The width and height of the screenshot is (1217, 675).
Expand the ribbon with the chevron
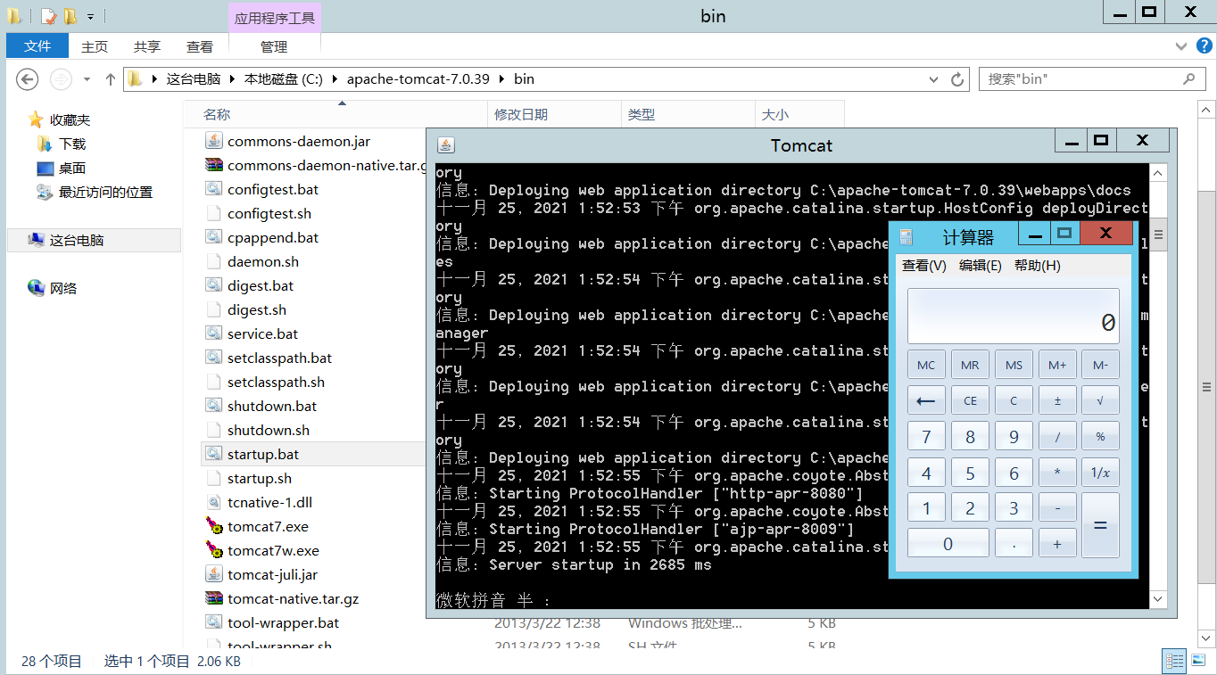coord(1180,46)
